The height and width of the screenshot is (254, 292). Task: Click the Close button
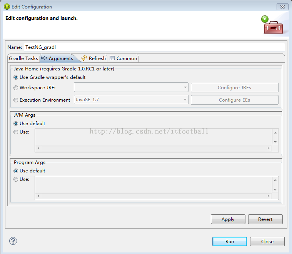point(267,242)
